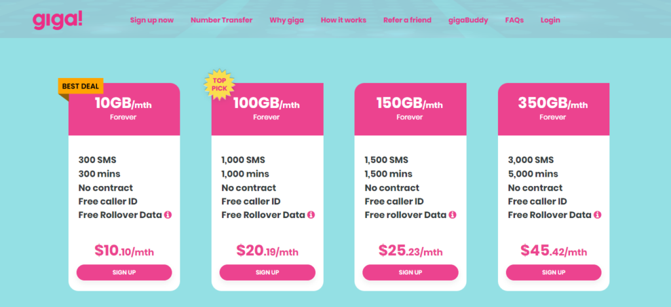
Task: Open info icon for 100GB plan Rollover Data
Action: click(311, 215)
